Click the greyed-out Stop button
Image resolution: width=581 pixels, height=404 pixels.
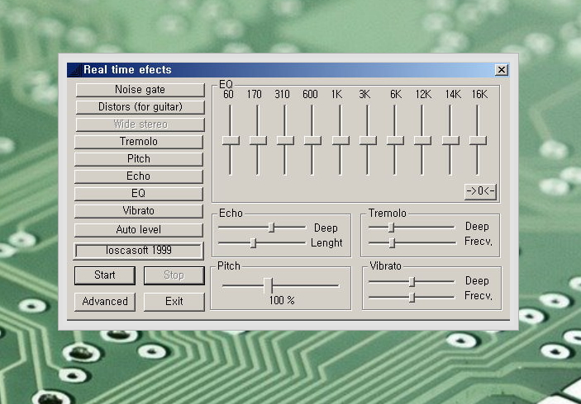point(174,275)
